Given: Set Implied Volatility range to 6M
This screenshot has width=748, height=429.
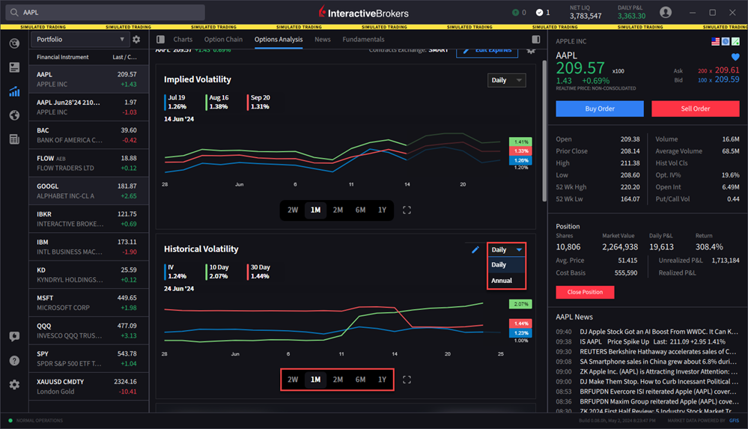Looking at the screenshot, I should [360, 210].
